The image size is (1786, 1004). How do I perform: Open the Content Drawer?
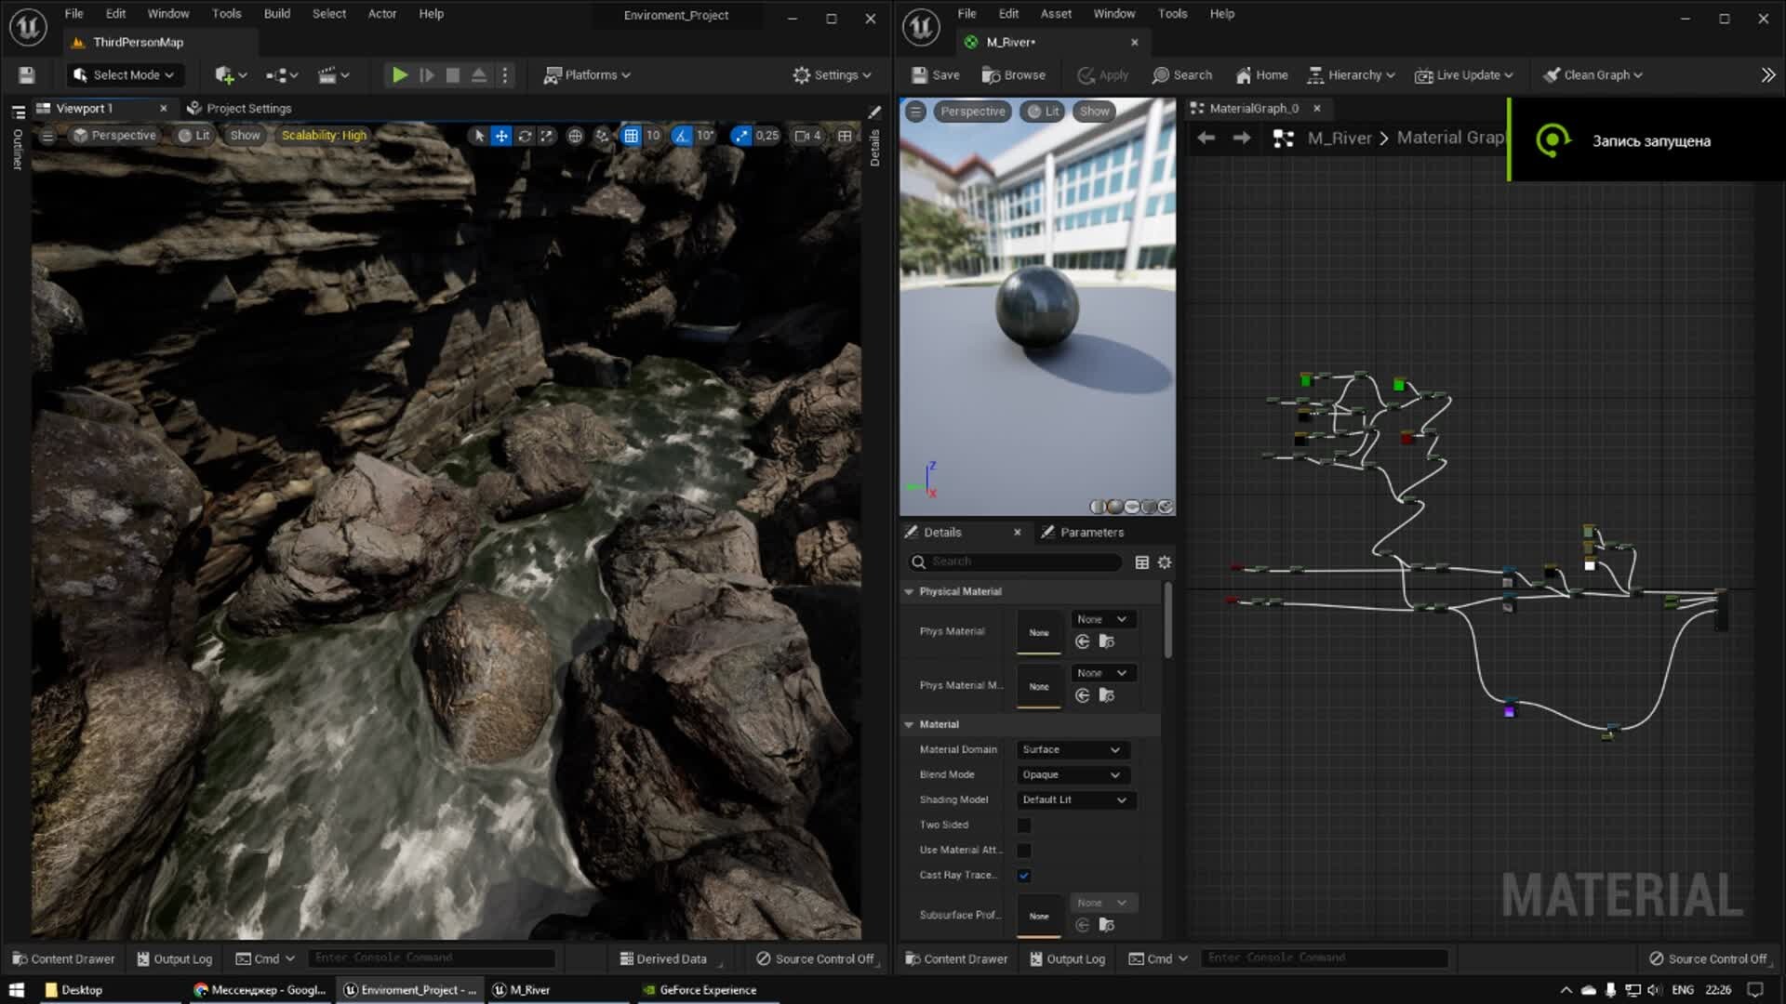coord(63,958)
